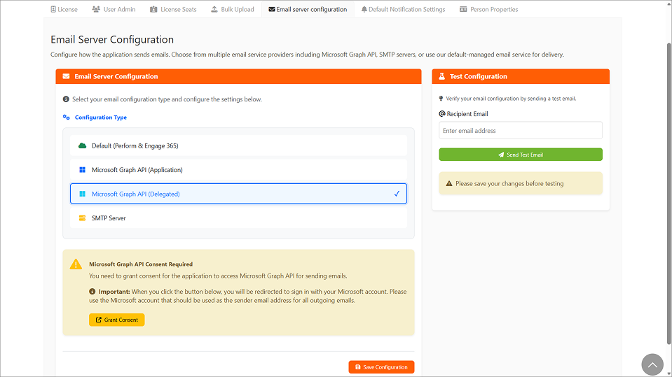Click the lightbulb icon beside verify text
672x377 pixels.
441,99
